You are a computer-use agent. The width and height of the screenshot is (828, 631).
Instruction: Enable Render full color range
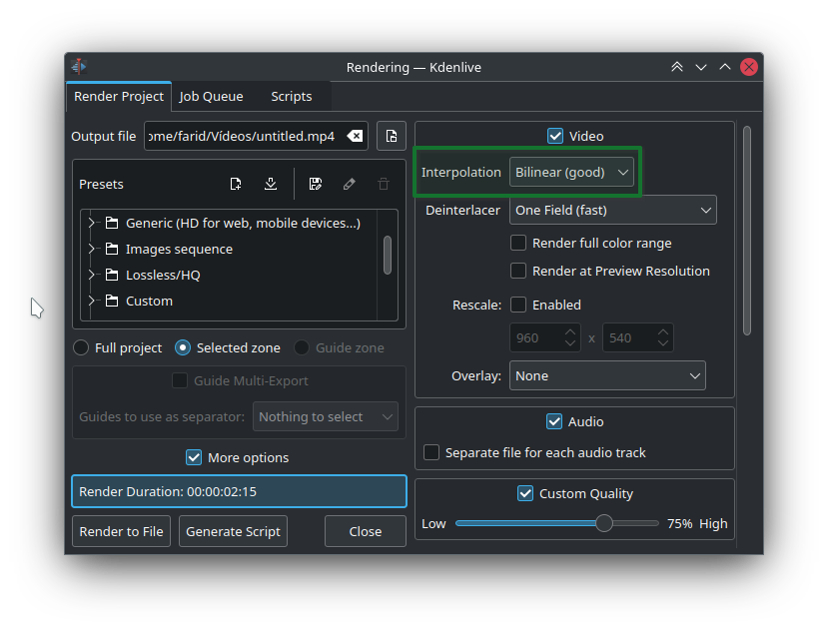[x=518, y=243]
